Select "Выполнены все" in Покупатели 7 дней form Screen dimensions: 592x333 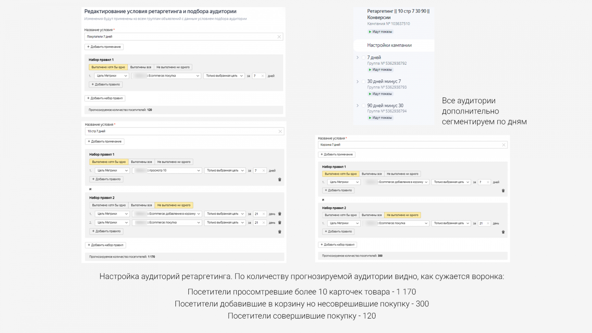point(141,67)
